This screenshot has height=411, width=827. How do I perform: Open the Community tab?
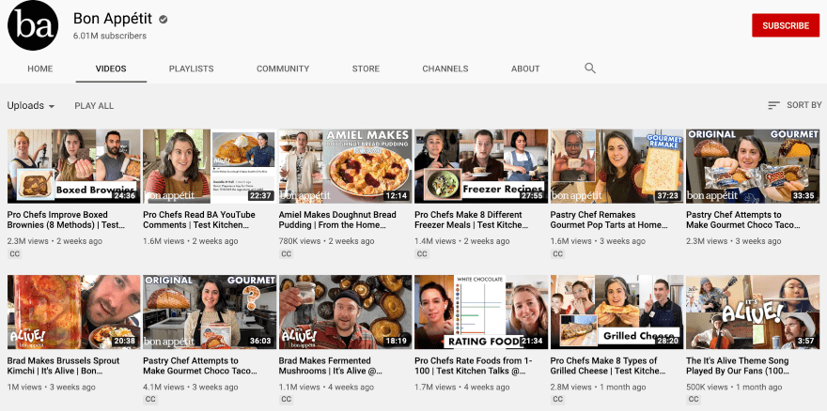(x=283, y=68)
